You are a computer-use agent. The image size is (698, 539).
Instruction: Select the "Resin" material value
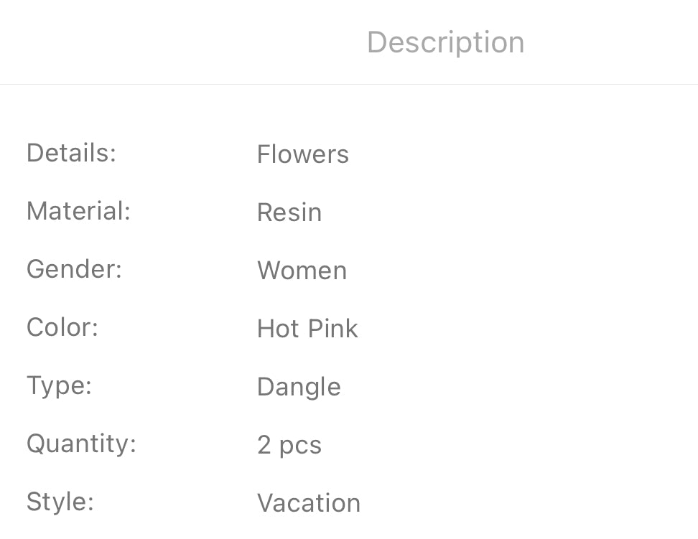289,212
